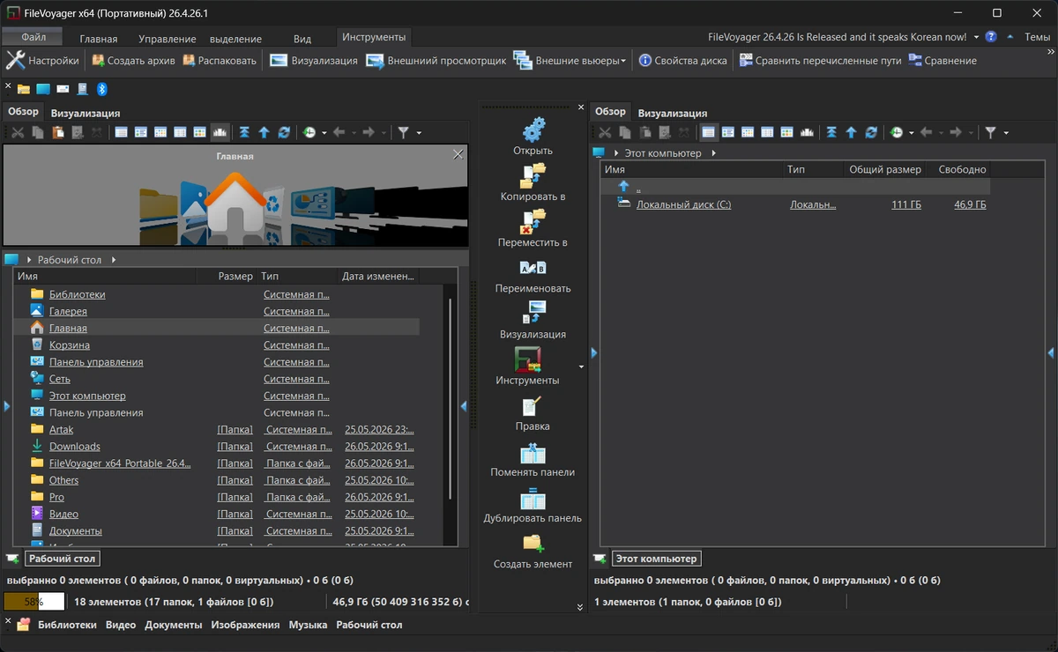Open Темы at top right

[1037, 38]
